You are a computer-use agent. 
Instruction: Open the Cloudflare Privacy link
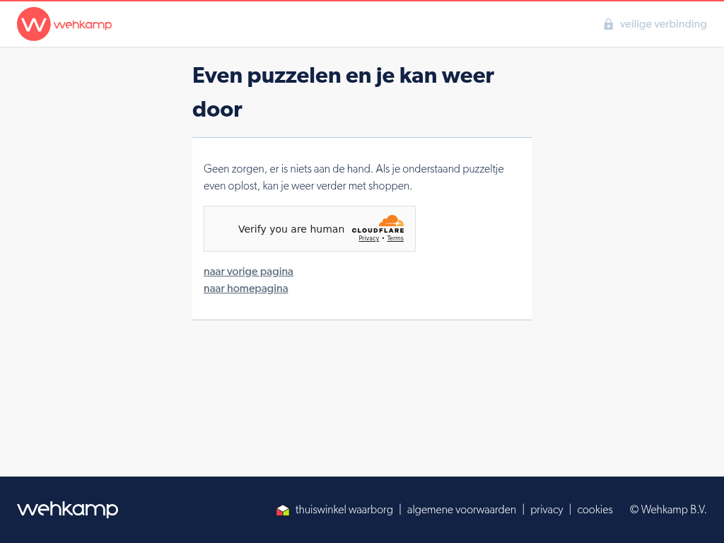368,238
